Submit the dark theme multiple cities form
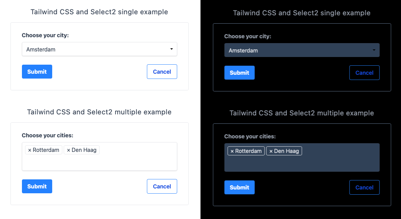The width and height of the screenshot is (401, 219). click(239, 187)
